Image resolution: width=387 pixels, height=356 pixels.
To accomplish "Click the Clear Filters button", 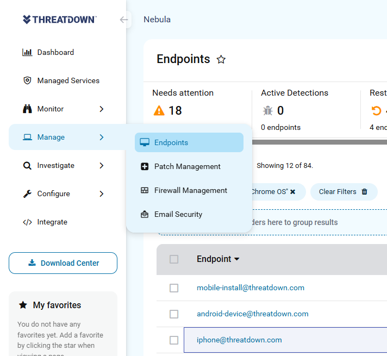I will [x=344, y=191].
